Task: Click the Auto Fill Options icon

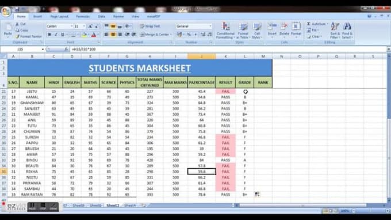Action: pos(257,194)
